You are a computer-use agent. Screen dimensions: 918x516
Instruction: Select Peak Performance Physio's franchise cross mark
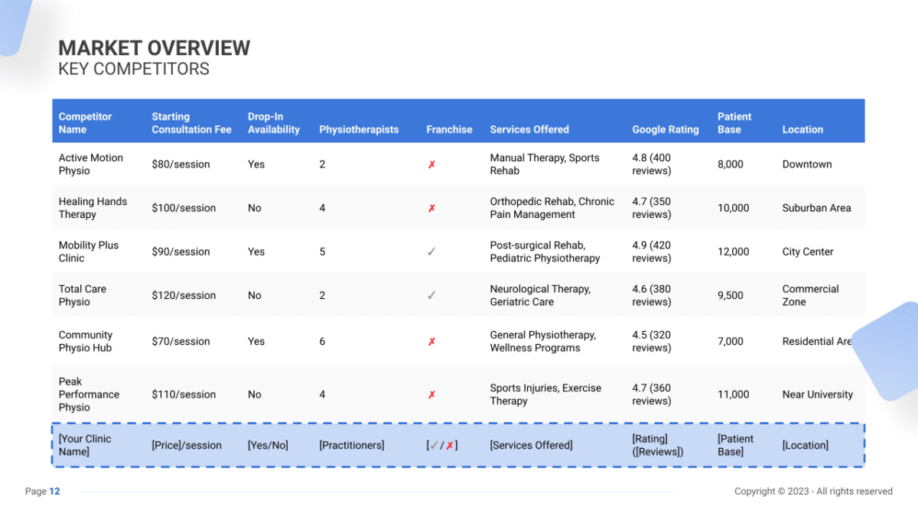pyautogui.click(x=433, y=394)
